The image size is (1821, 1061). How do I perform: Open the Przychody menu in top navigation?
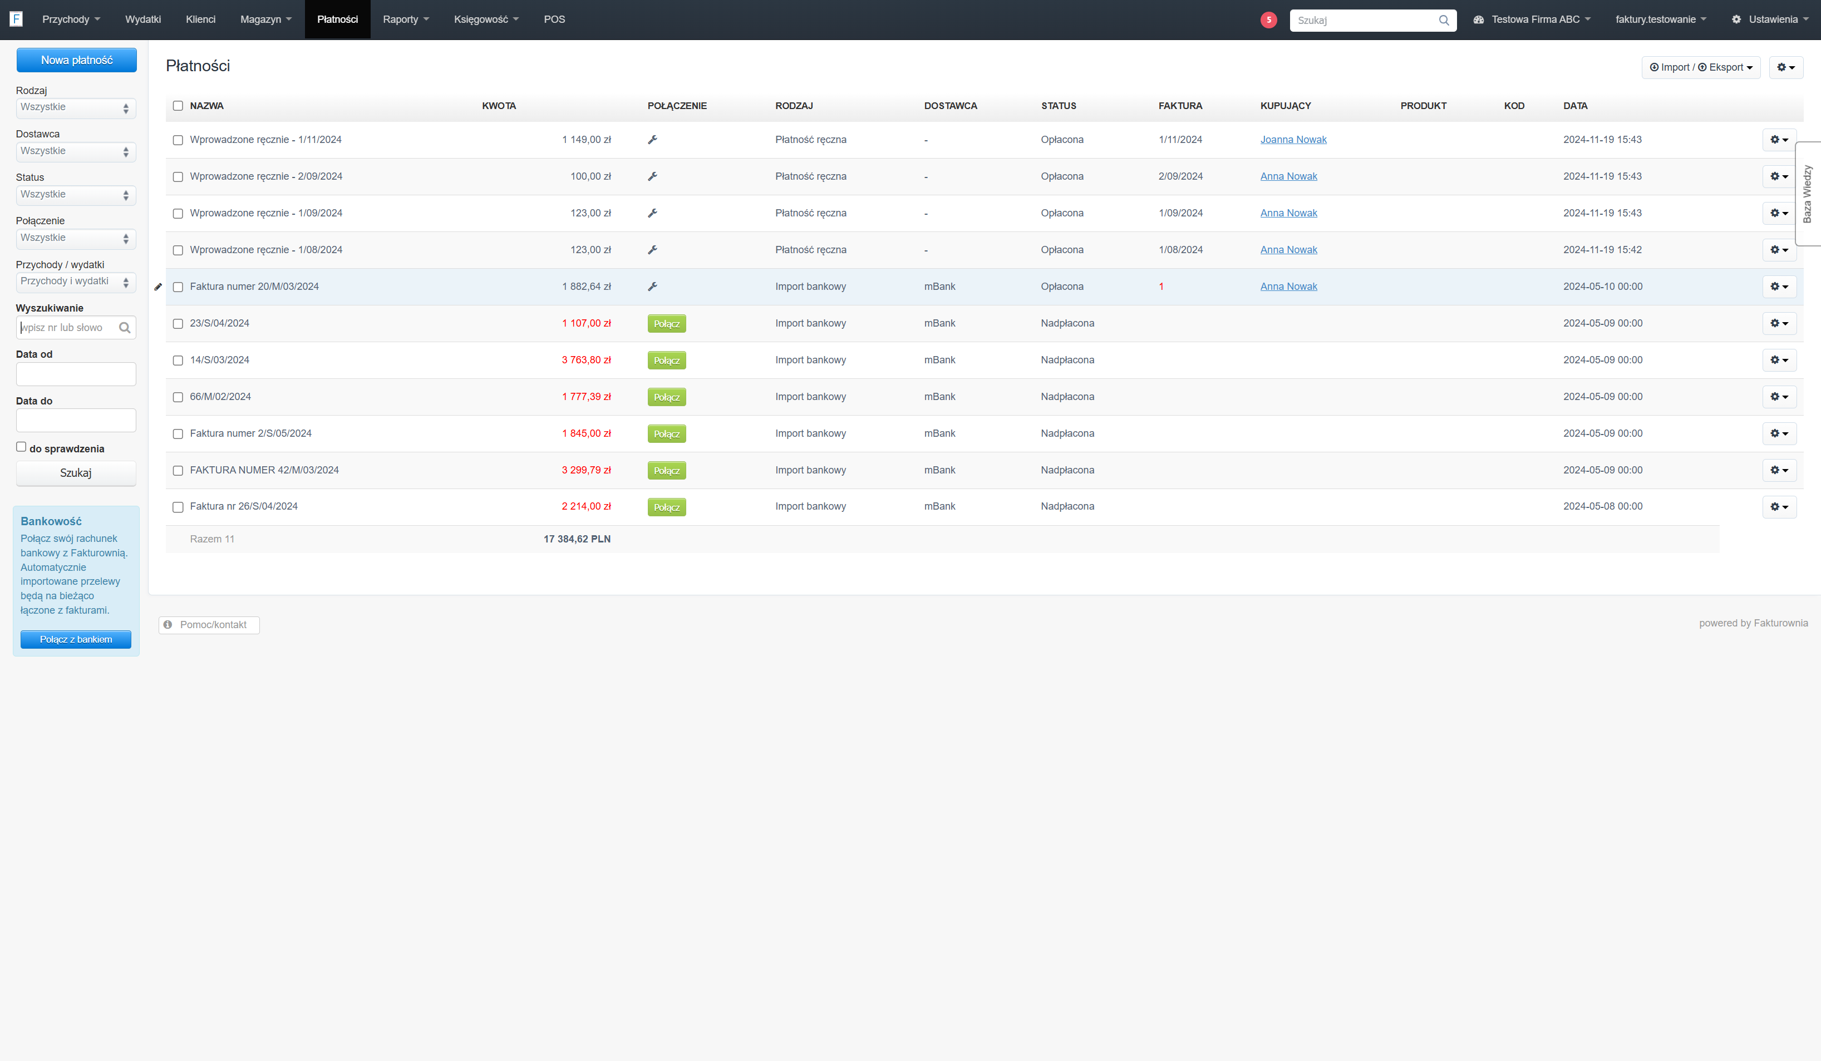71,19
